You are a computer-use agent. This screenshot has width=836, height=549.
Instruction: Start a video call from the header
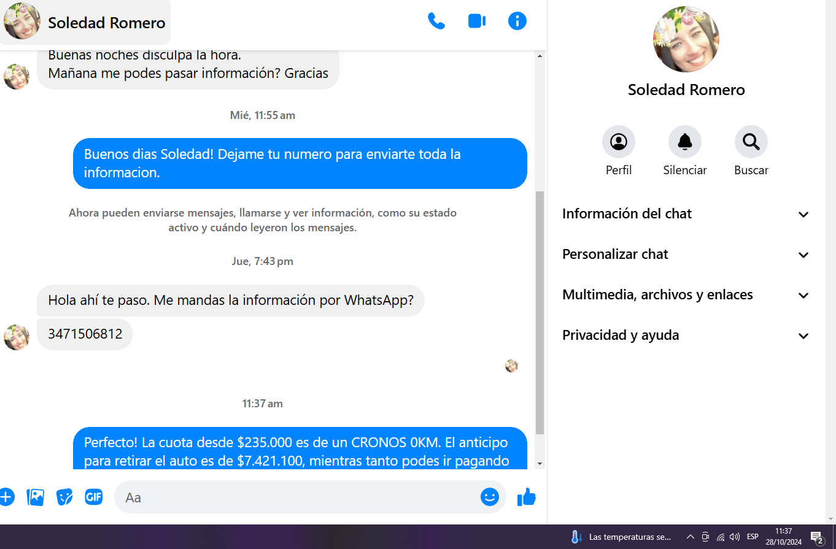click(476, 21)
